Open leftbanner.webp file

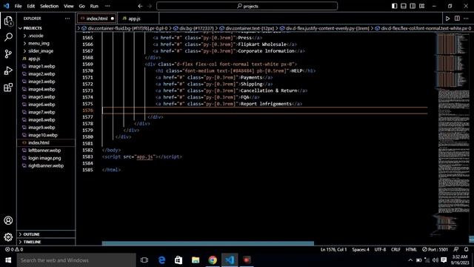(44, 151)
